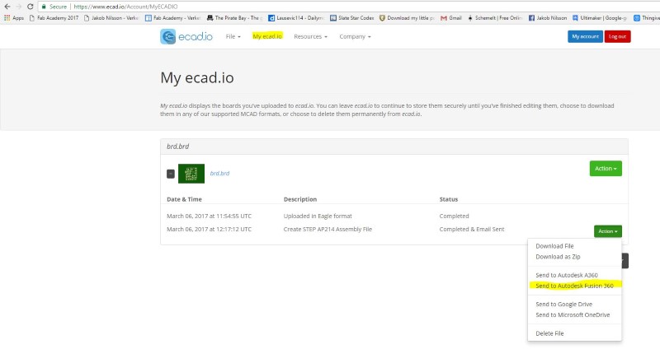
Task: Click the brd.brd panel header
Action: point(394,147)
